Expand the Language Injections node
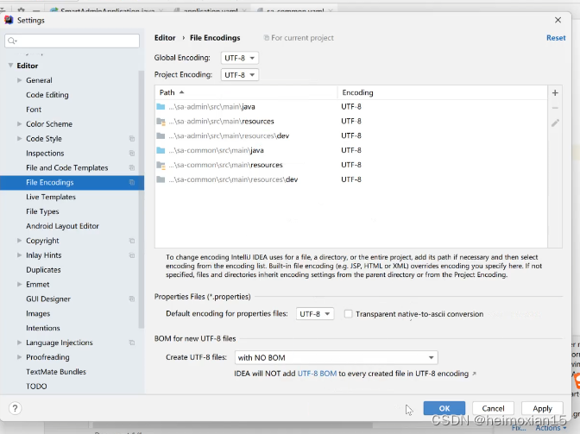 pos(19,343)
